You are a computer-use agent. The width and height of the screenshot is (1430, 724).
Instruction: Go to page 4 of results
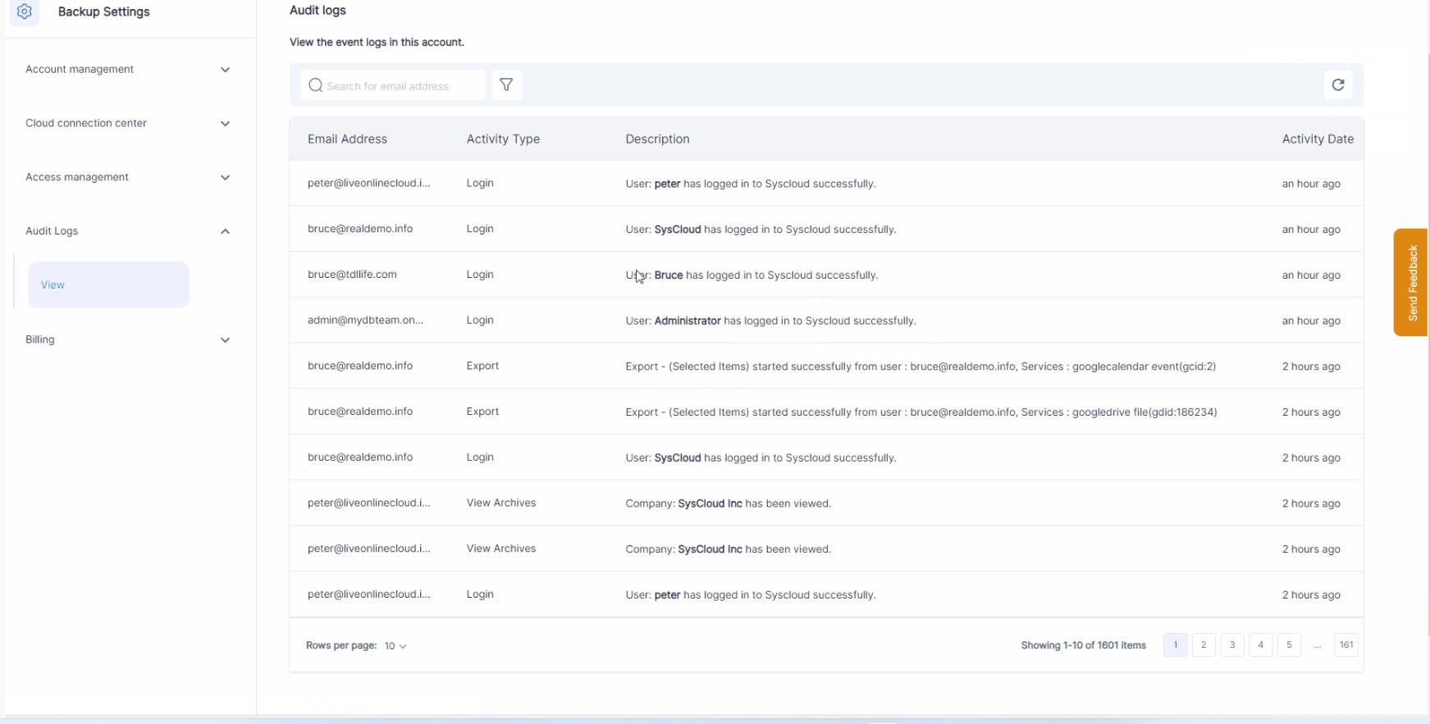point(1261,645)
